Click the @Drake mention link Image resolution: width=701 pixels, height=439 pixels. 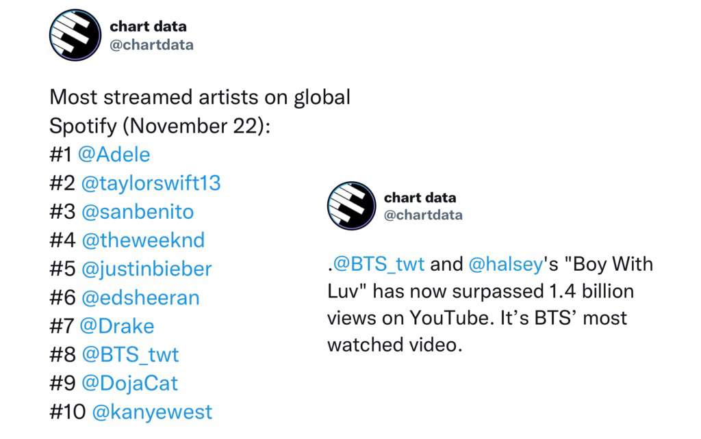click(116, 326)
